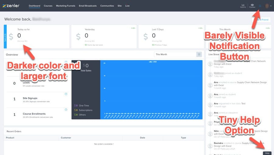Go to the Courses menu
This screenshot has width=274, height=155.
click(x=48, y=6)
